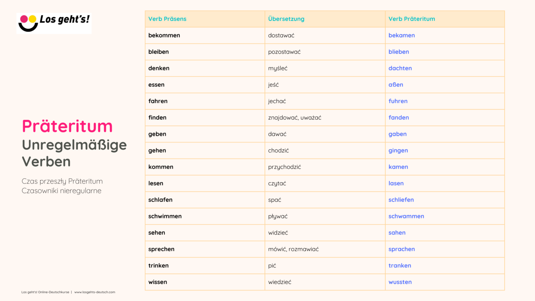Open the www.losgehts-deutsch.com footer link
This screenshot has width=535, height=301.
[x=94, y=292]
